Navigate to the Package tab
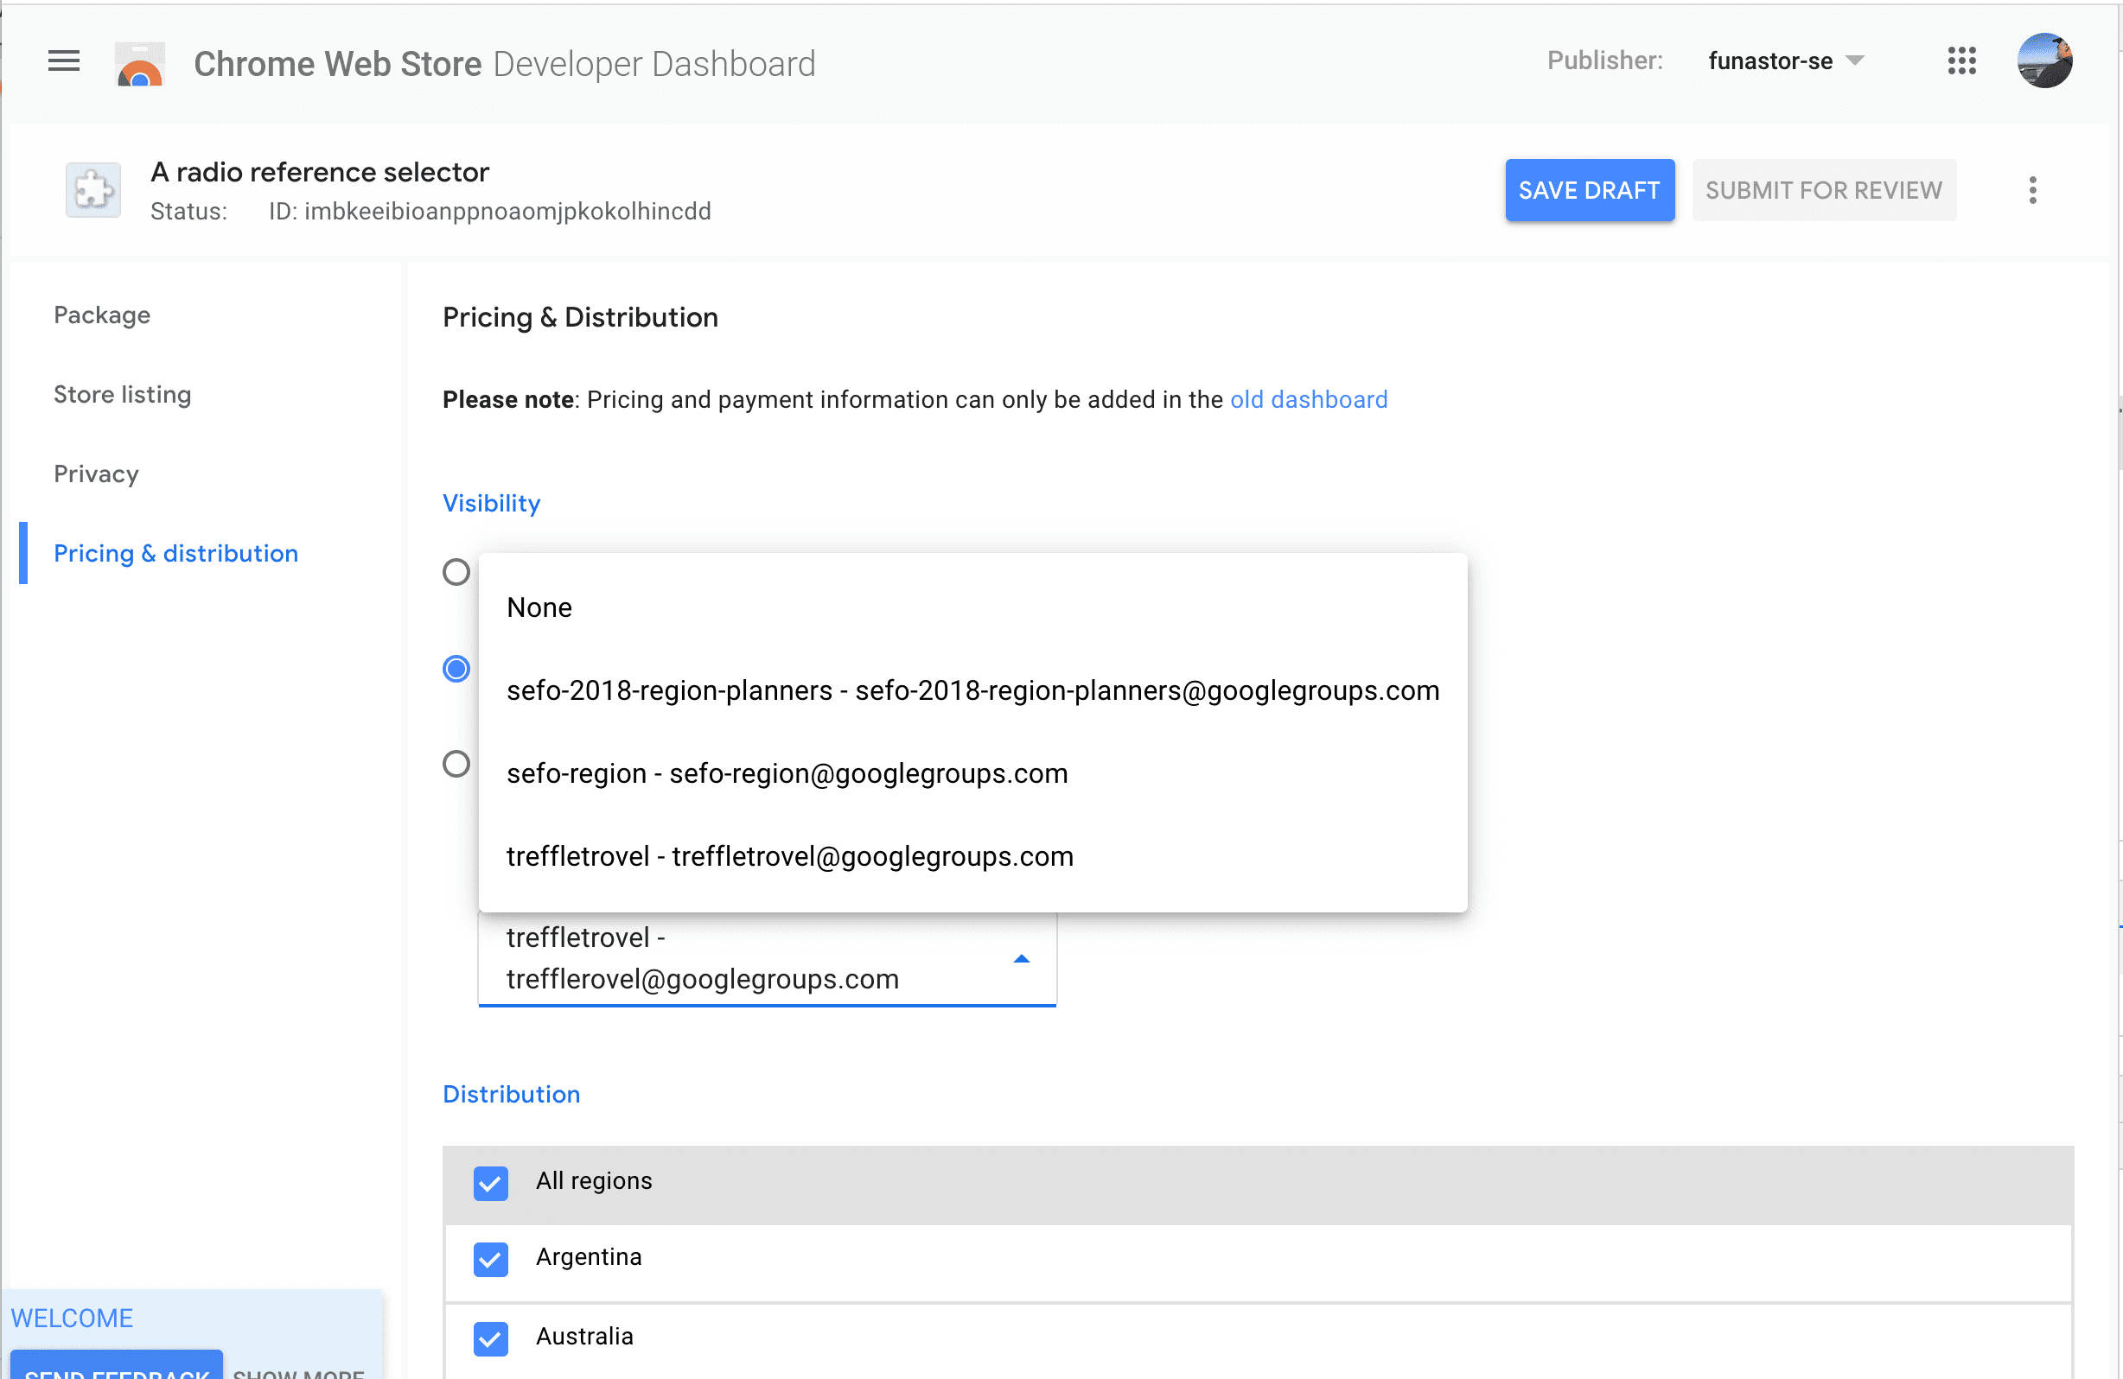Screen dimensions: 2123x1379 pos(102,314)
